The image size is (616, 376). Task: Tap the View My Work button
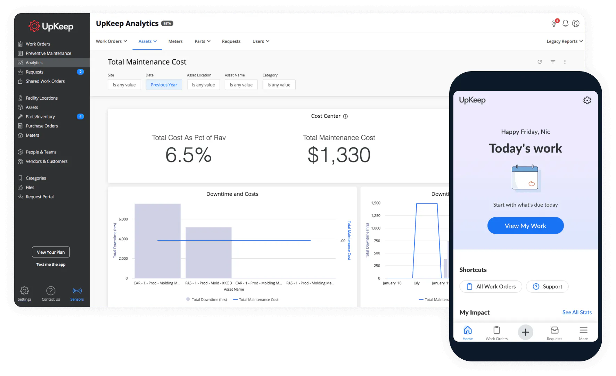[x=525, y=226]
